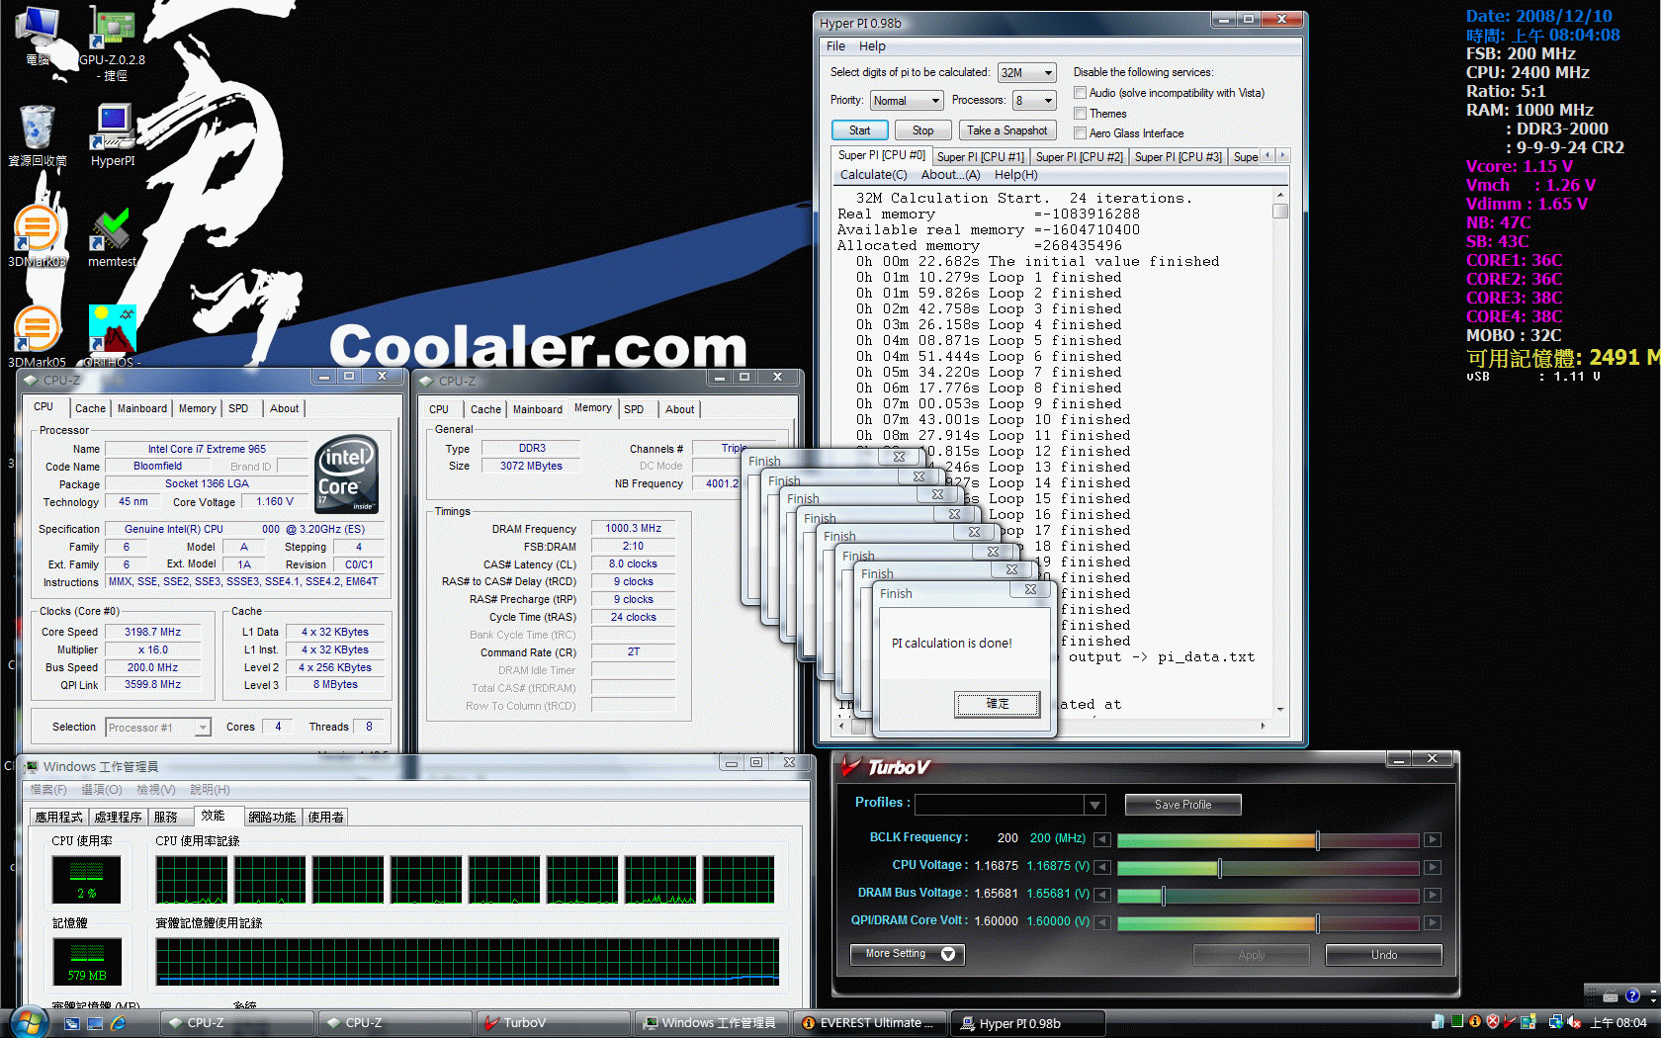Launch the HyperPI desktop shortcut
Viewport: 1661px width, 1038px height.
(x=113, y=135)
